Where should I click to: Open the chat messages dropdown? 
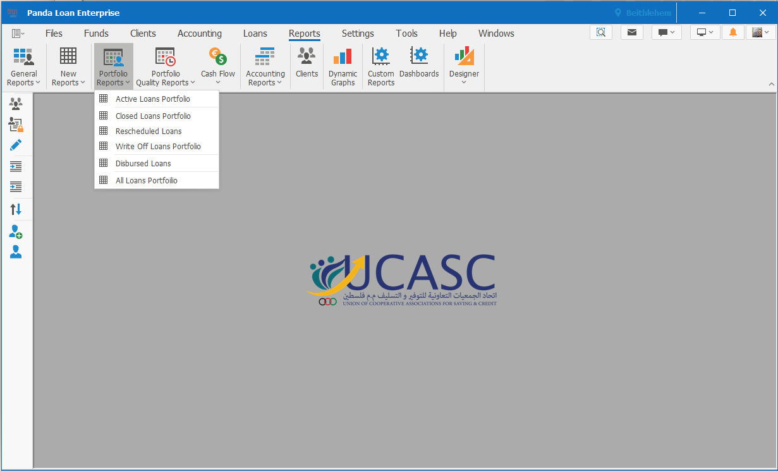[667, 32]
